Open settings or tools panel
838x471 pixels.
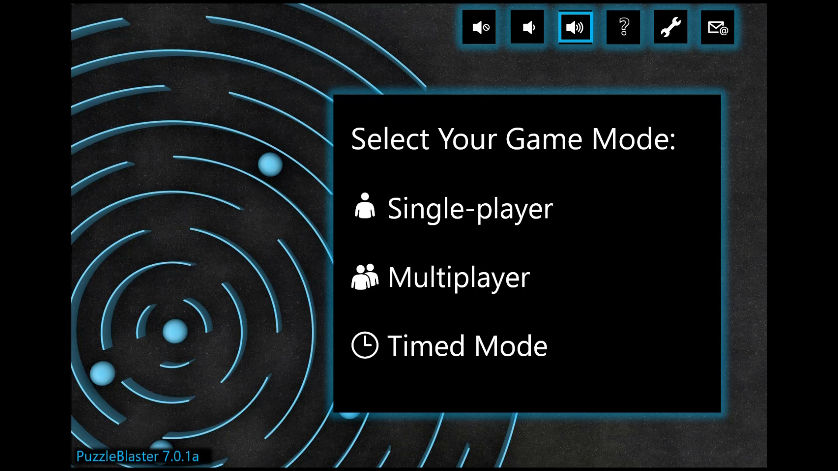point(670,27)
